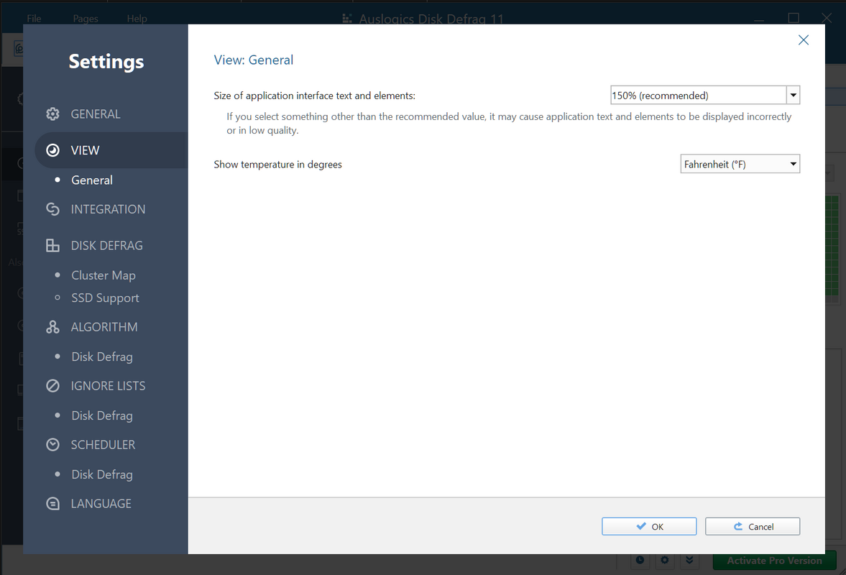Click the Disk Defrag blocks icon
Screen dimensions: 846x575
(x=52, y=245)
